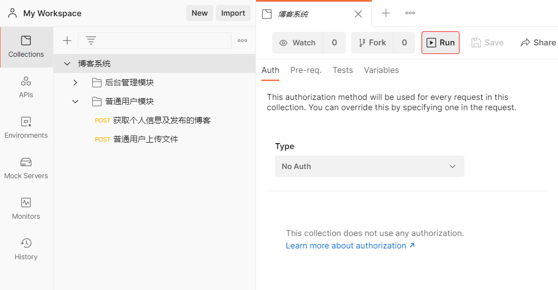The width and height of the screenshot is (558, 290).
Task: Click the Save button
Action: 487,43
